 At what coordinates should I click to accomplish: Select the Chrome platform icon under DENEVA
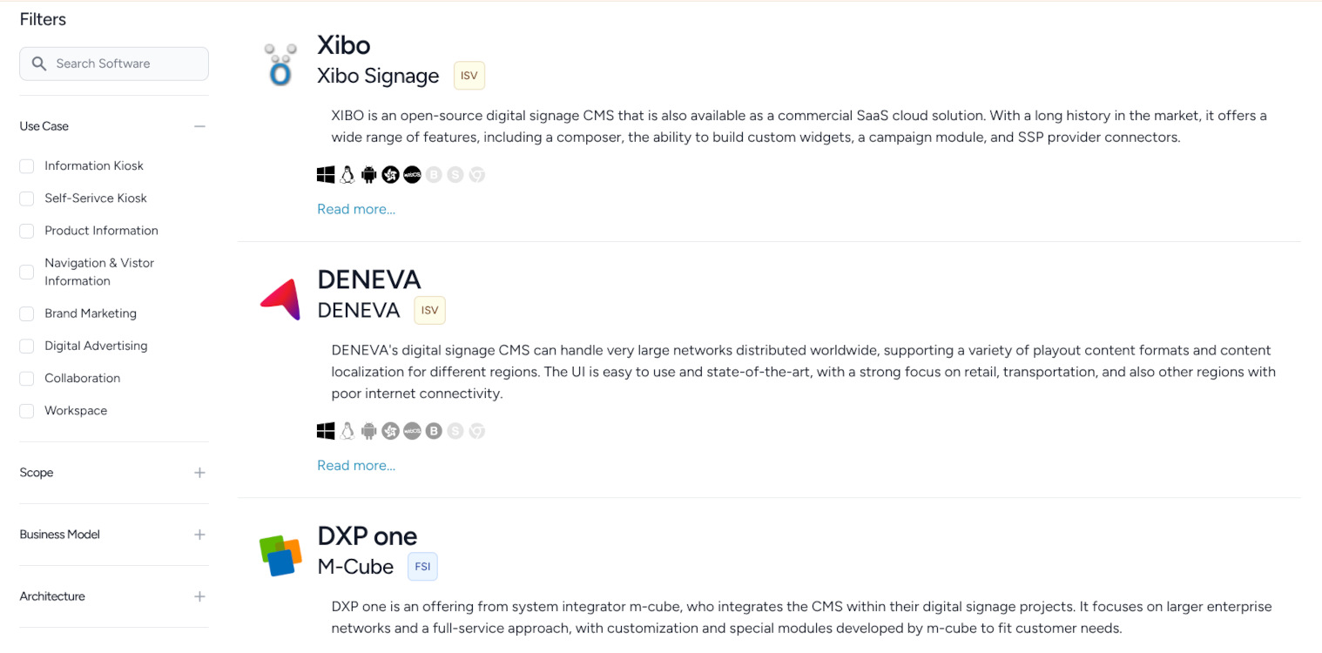[x=477, y=430]
